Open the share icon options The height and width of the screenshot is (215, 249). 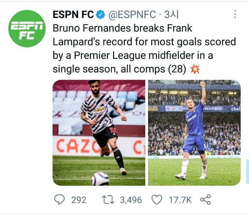tap(205, 200)
